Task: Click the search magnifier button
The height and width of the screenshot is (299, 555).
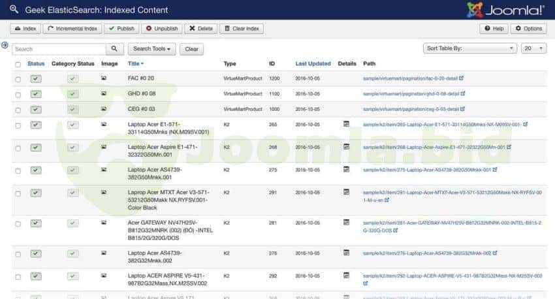Action: (x=114, y=49)
